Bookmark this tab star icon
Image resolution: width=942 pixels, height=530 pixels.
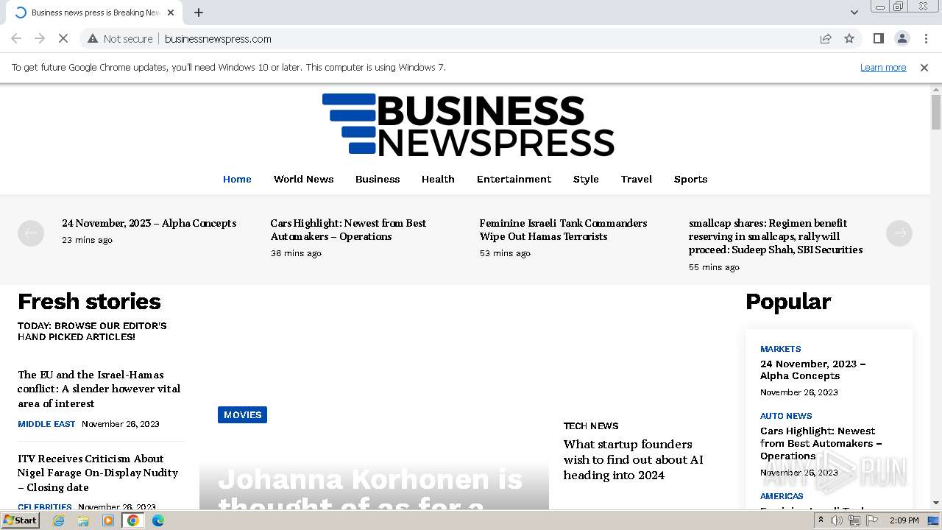click(849, 38)
